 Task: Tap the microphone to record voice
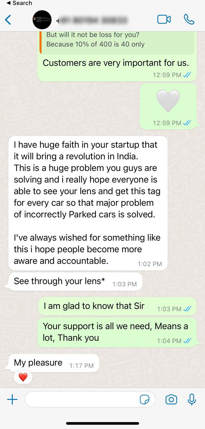click(x=192, y=400)
